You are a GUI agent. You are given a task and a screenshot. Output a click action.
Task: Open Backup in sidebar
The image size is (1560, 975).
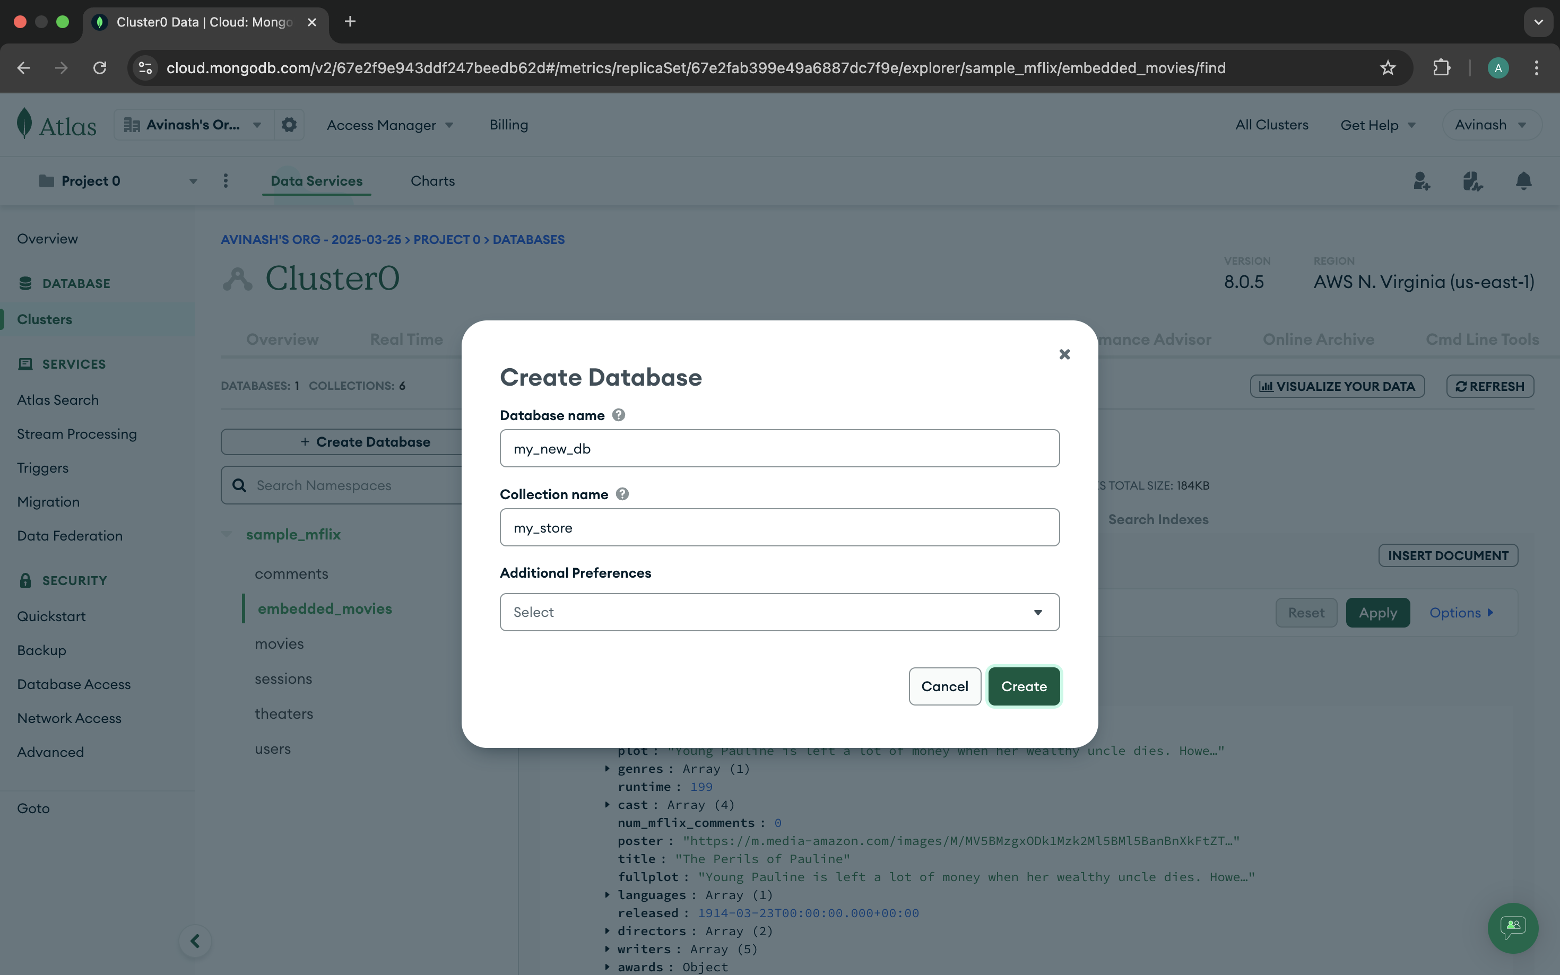point(41,650)
